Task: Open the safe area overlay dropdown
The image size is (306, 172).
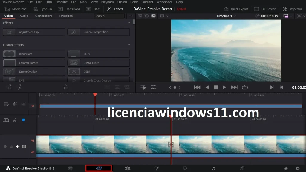Action: pyautogui.click(x=168, y=16)
